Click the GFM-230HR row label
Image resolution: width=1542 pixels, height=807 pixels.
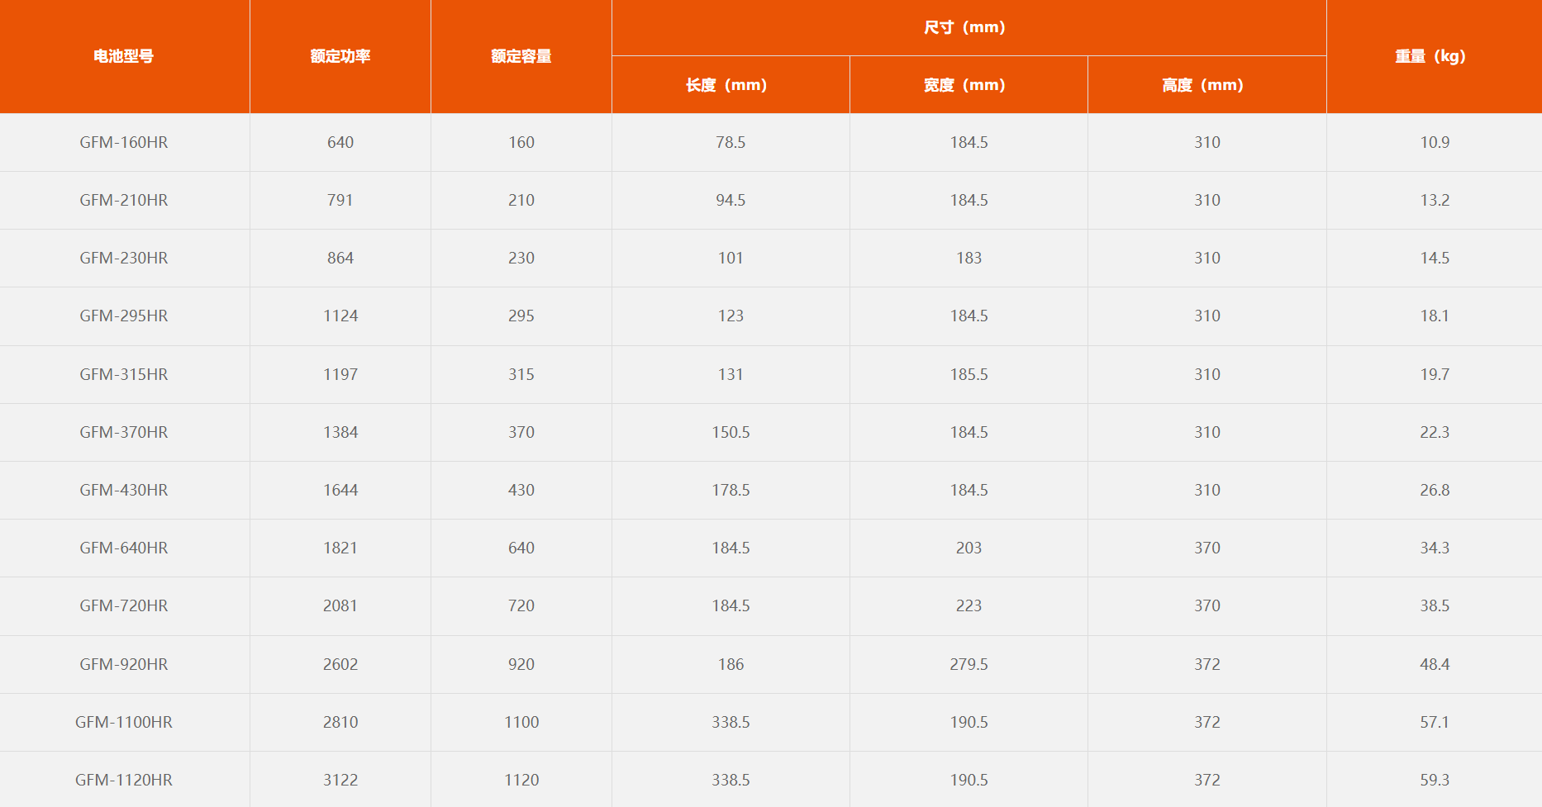(124, 258)
